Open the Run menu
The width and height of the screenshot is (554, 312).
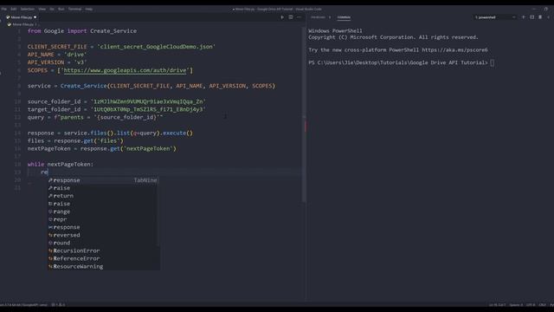pos(61,9)
